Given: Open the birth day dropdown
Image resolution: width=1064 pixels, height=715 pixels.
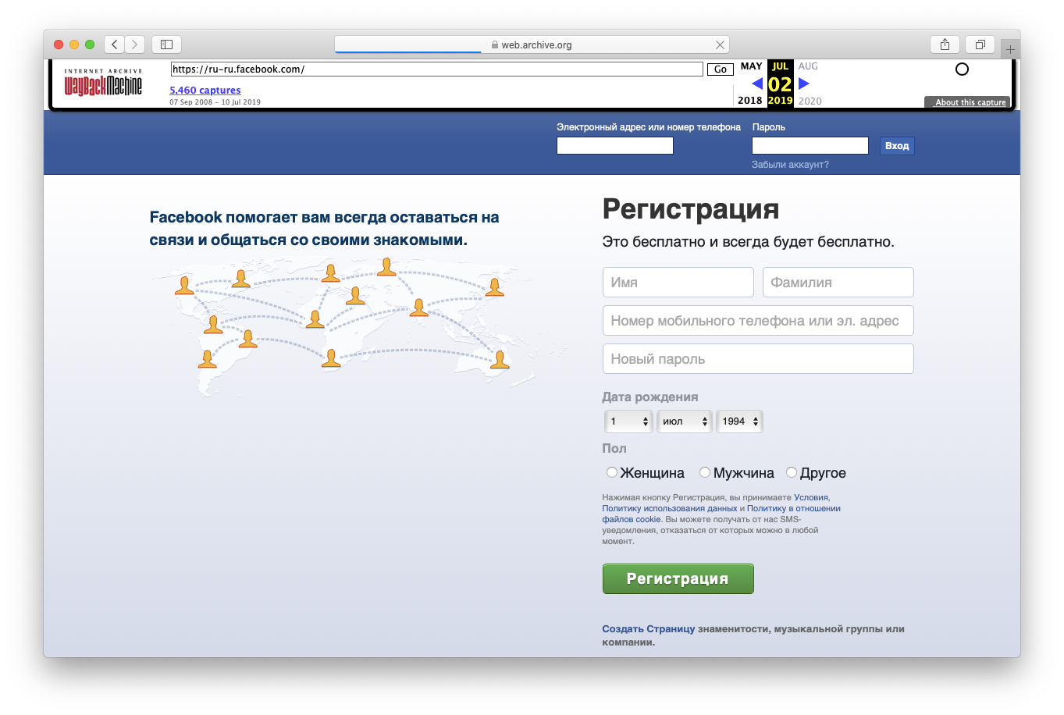Looking at the screenshot, I should [628, 422].
